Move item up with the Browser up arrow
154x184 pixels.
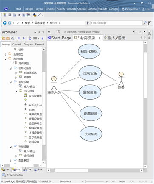(x=19, y=38)
